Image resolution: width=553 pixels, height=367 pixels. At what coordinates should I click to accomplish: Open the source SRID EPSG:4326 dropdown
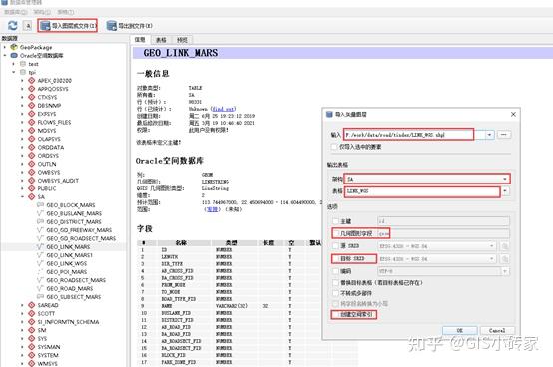click(x=436, y=246)
